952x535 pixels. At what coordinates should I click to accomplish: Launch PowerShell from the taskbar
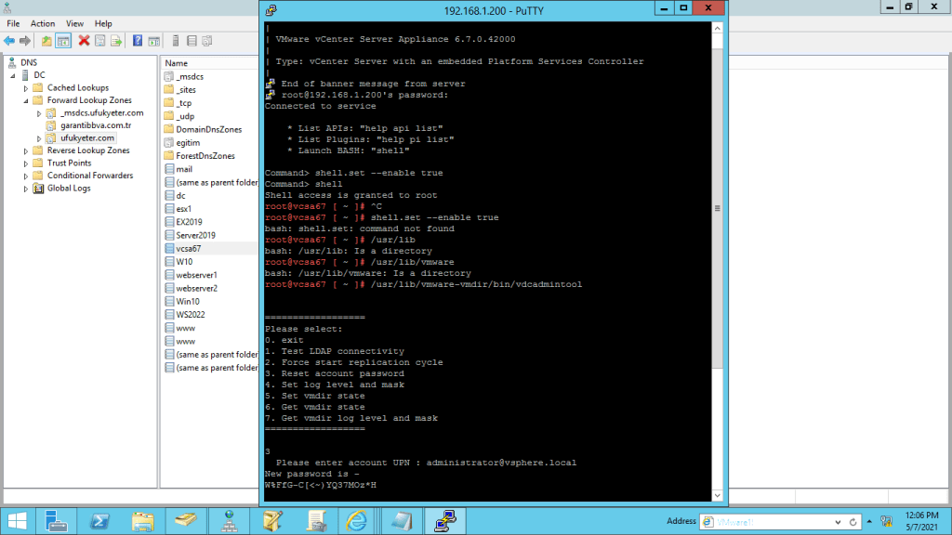click(99, 522)
